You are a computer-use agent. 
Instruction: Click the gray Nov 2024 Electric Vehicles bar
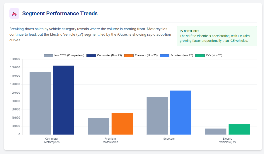tap(216, 131)
